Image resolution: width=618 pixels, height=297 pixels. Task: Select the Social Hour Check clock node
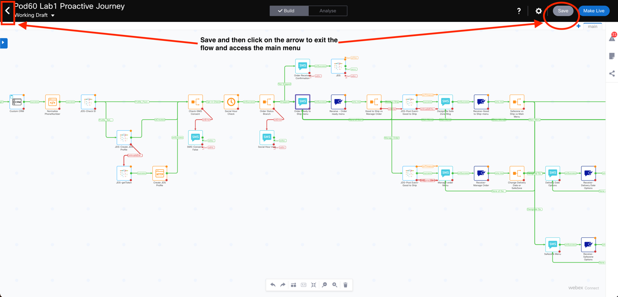point(231,102)
